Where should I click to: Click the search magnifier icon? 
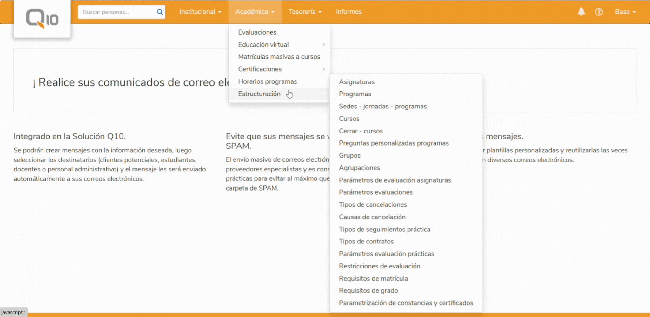(x=160, y=12)
